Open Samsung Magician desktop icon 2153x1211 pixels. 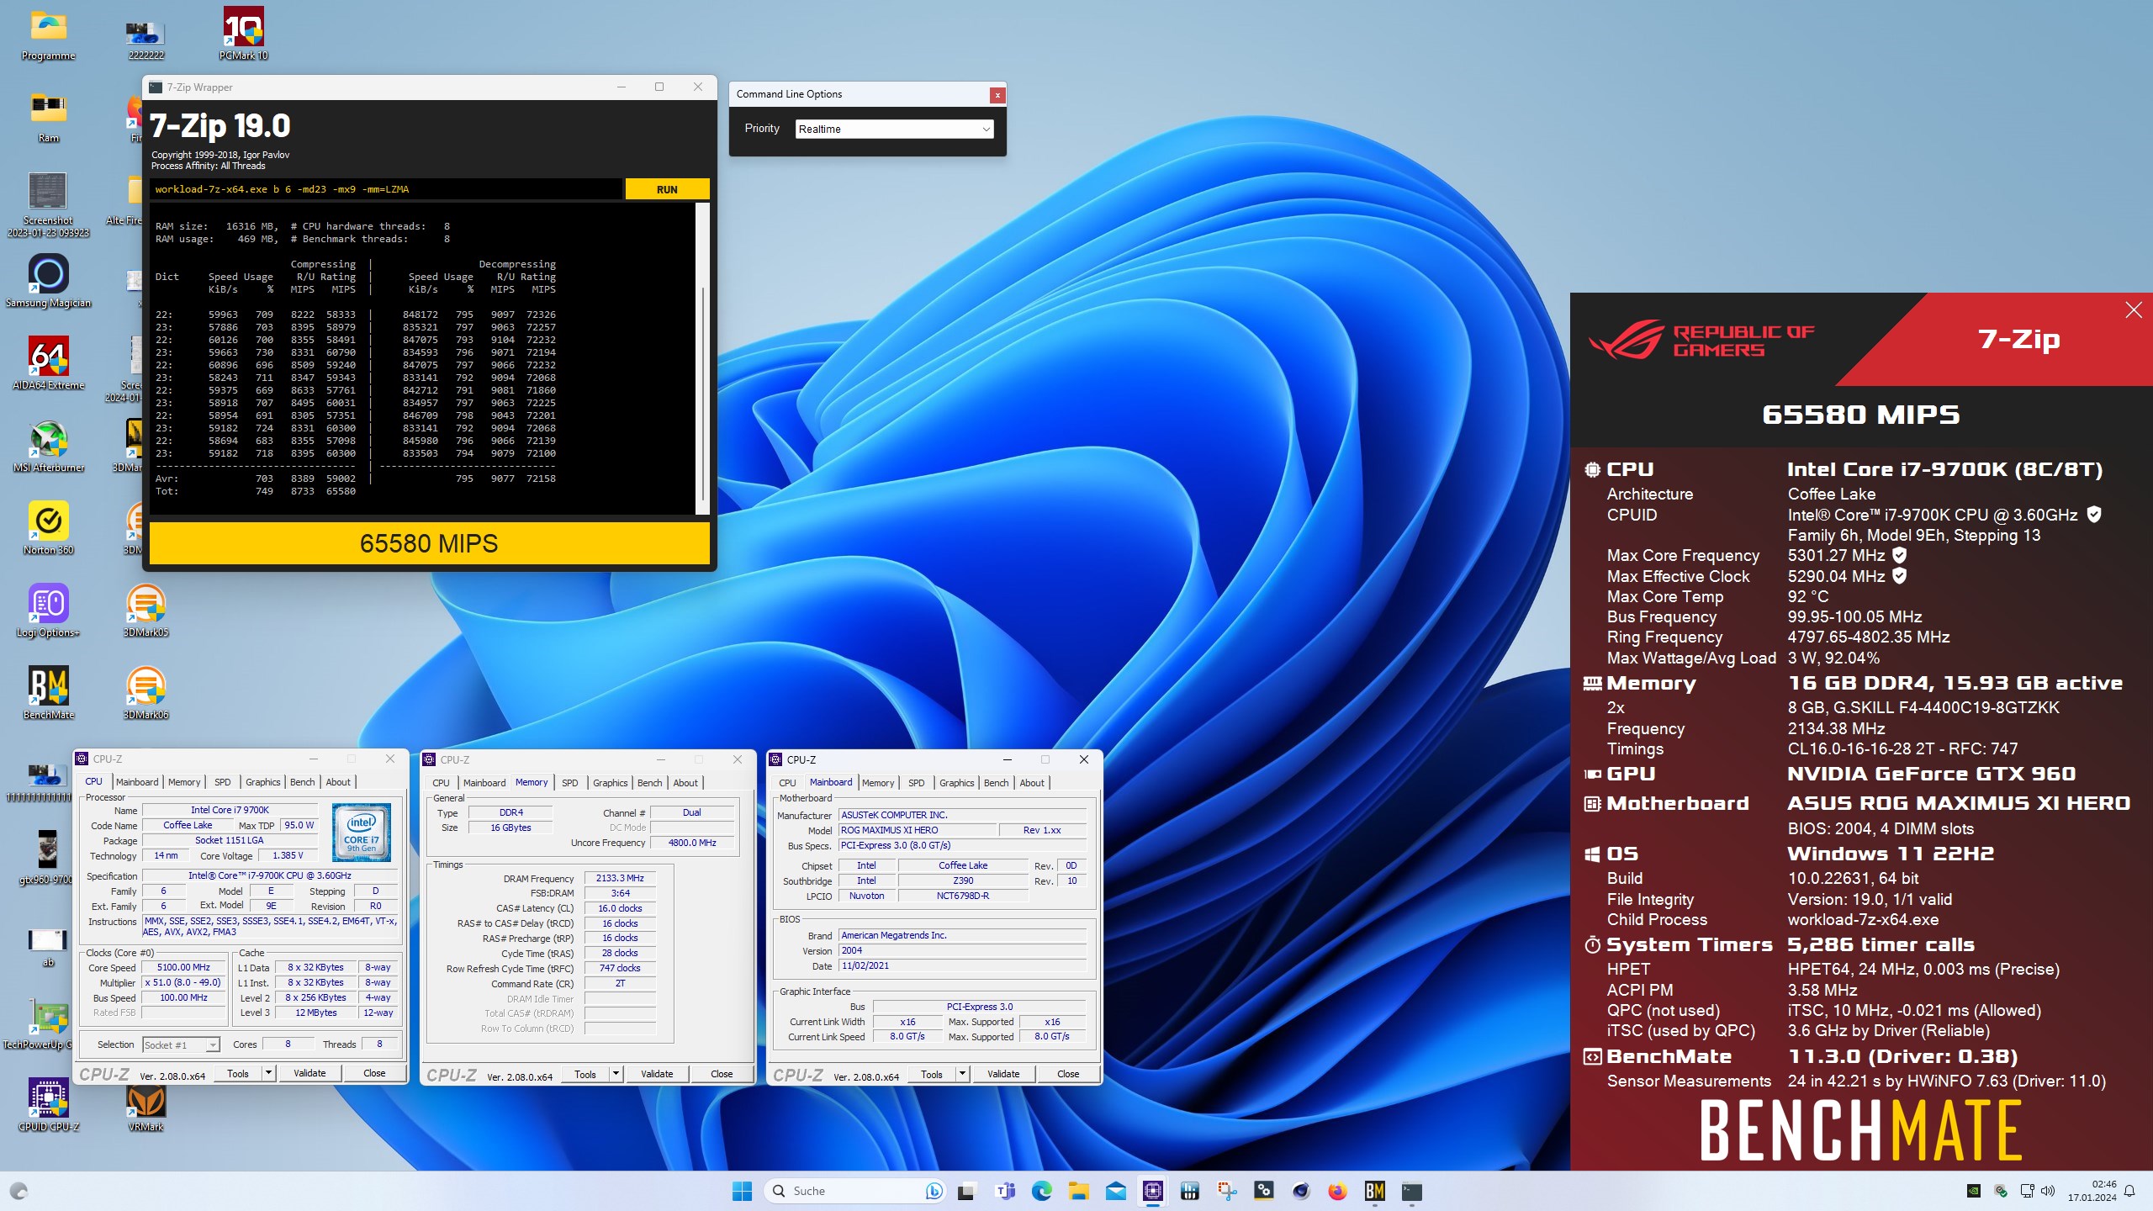tap(49, 281)
